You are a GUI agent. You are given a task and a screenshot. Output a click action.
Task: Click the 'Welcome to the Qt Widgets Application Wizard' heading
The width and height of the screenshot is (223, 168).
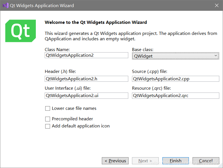96,22
